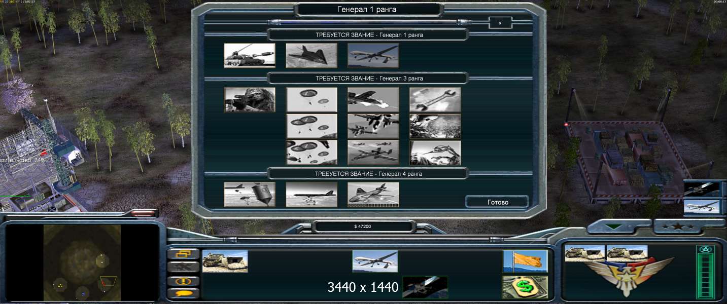The height and width of the screenshot is (304, 727).
Task: Activate Spy Drone in the command bar
Action: pos(375,261)
